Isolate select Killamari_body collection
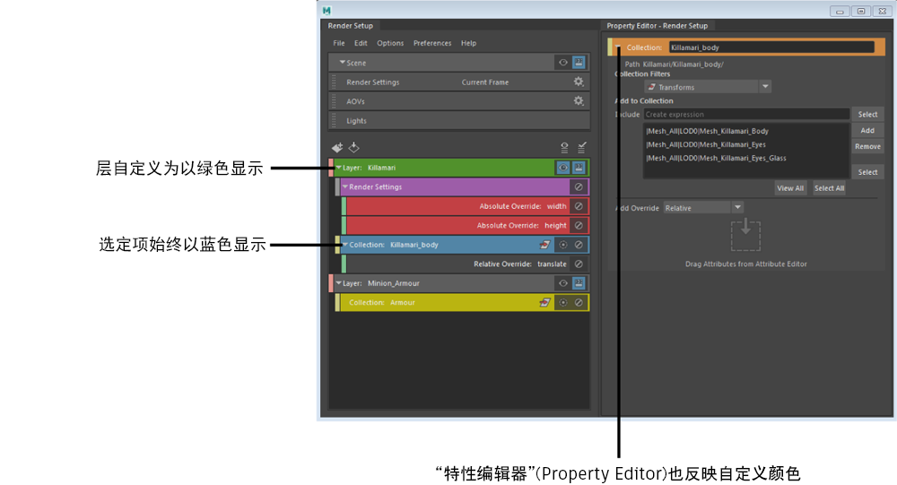Image resolution: width=897 pixels, height=485 pixels. (563, 245)
